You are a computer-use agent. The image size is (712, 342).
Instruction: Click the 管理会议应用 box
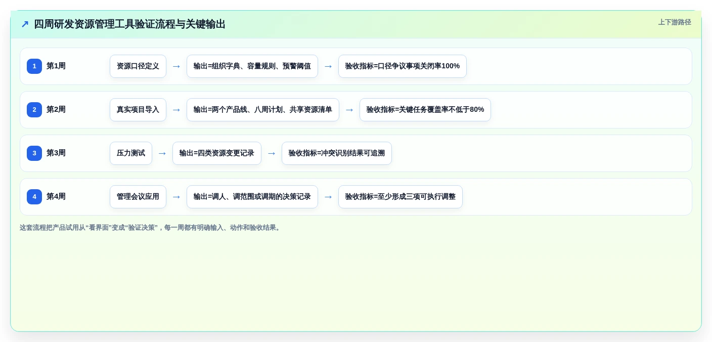[x=138, y=197]
